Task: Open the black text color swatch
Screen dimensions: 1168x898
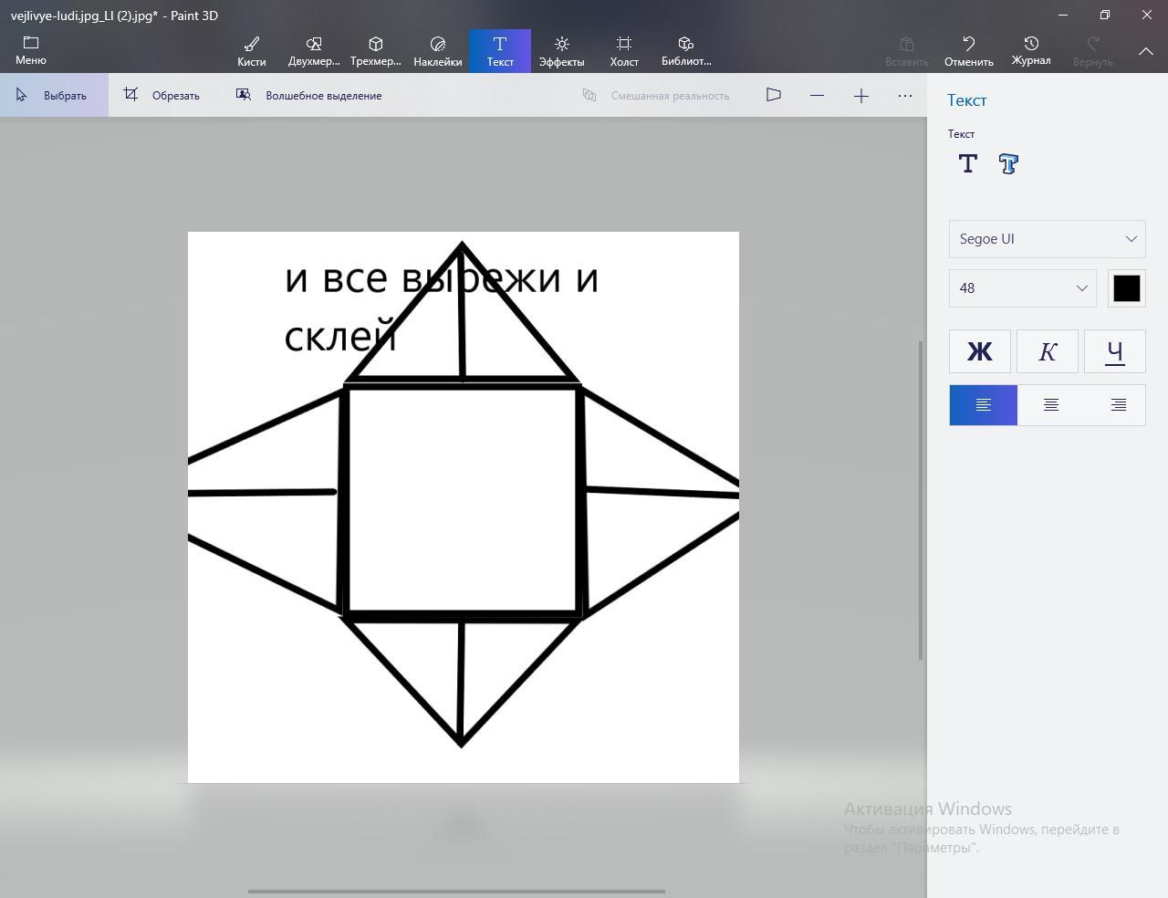Action: [1126, 288]
